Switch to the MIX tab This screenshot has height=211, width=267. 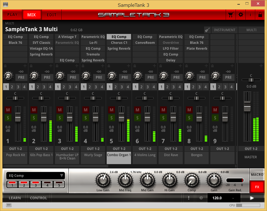32,15
